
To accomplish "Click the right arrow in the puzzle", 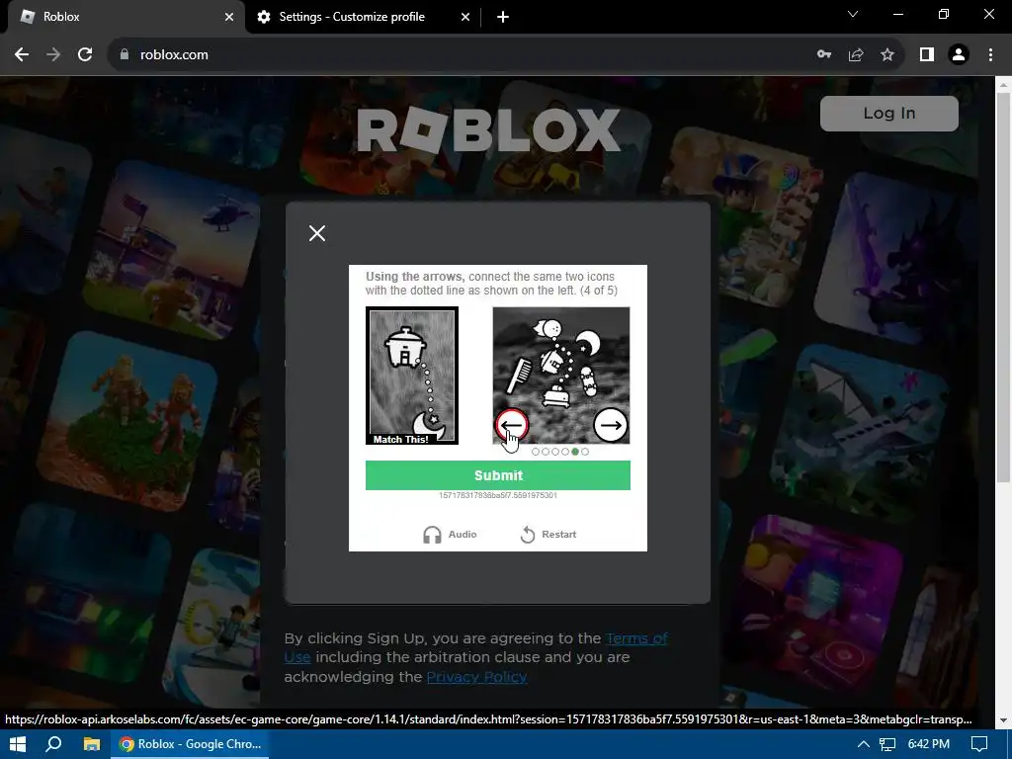I will [x=610, y=425].
